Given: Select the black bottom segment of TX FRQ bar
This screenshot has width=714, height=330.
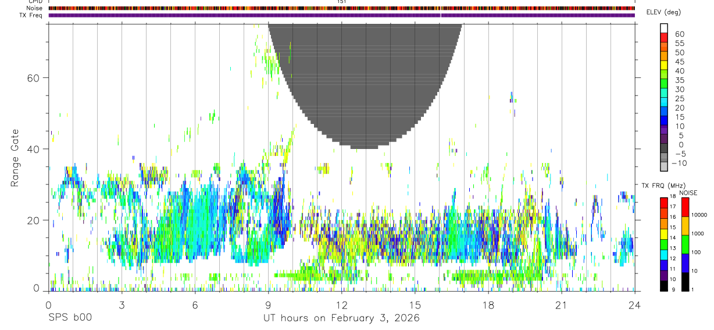Looking at the screenshot, I should [663, 285].
